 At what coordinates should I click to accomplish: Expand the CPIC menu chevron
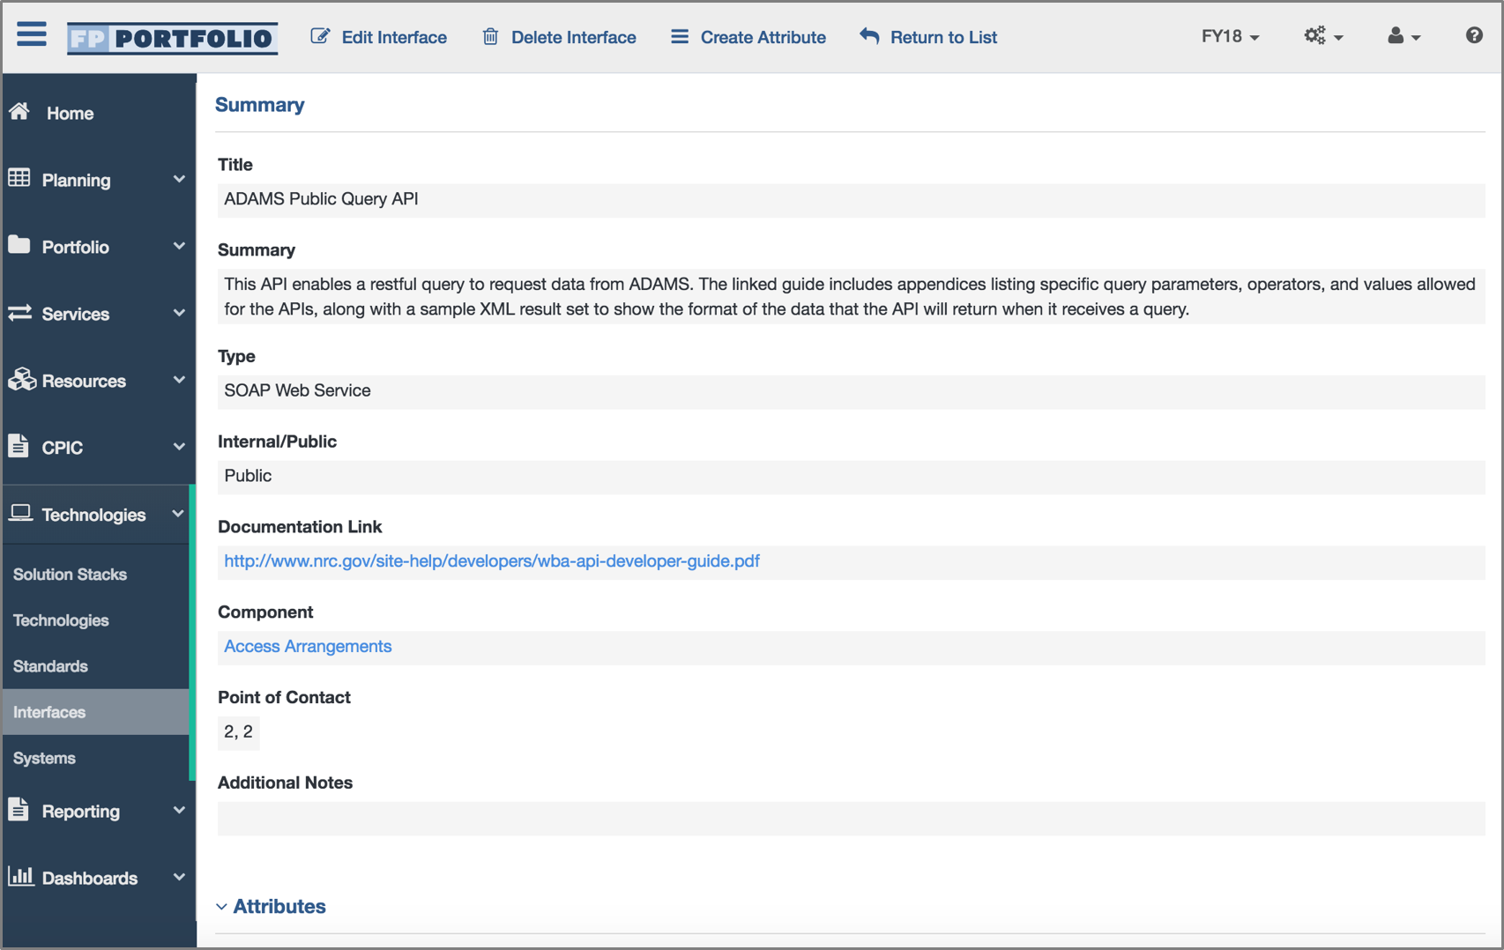pyautogui.click(x=179, y=447)
